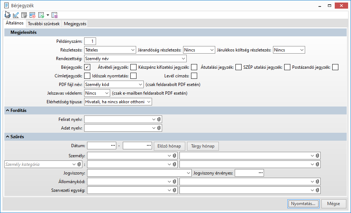Viewport: 351px width, 213px height.
Task: Click the form attachment paperclip toolbar icon
Action: [x=24, y=15]
